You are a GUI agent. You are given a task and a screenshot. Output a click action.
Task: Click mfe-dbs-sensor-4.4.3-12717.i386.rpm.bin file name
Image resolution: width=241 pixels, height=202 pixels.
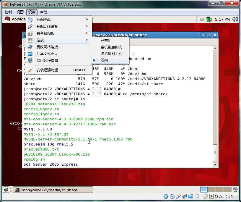70,124
